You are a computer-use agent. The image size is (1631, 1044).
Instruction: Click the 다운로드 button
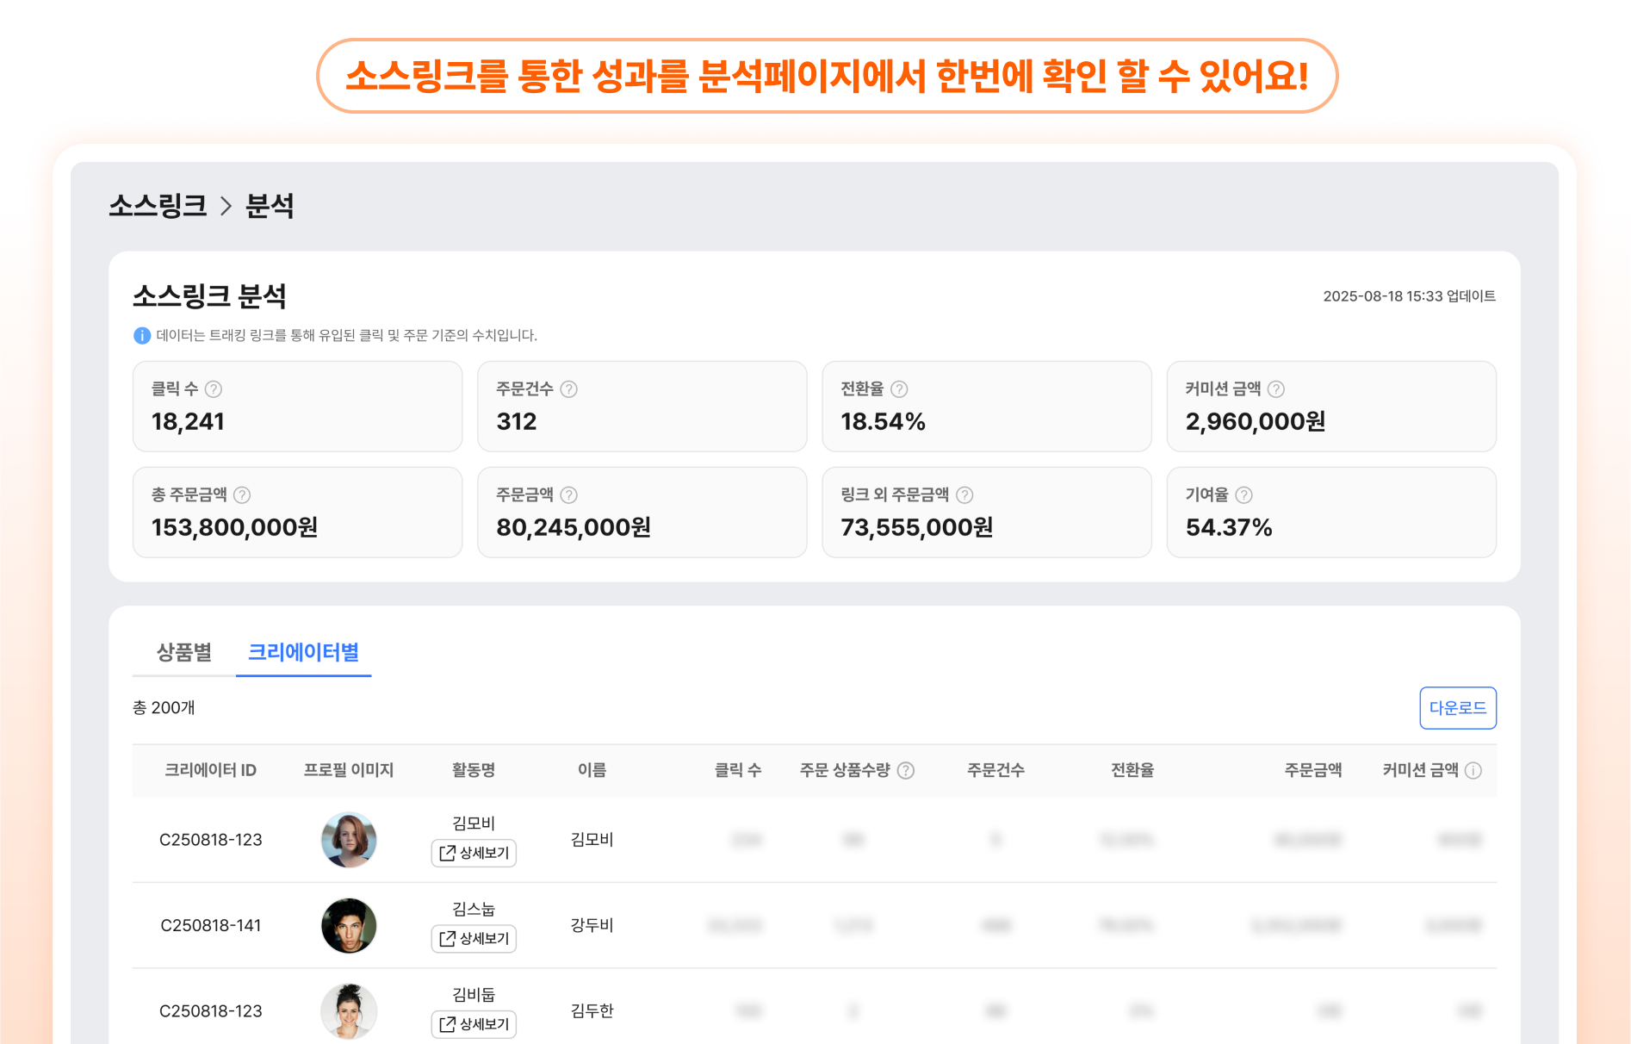pyautogui.click(x=1457, y=708)
